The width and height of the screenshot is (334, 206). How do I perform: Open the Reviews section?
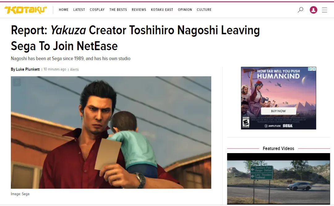click(139, 10)
